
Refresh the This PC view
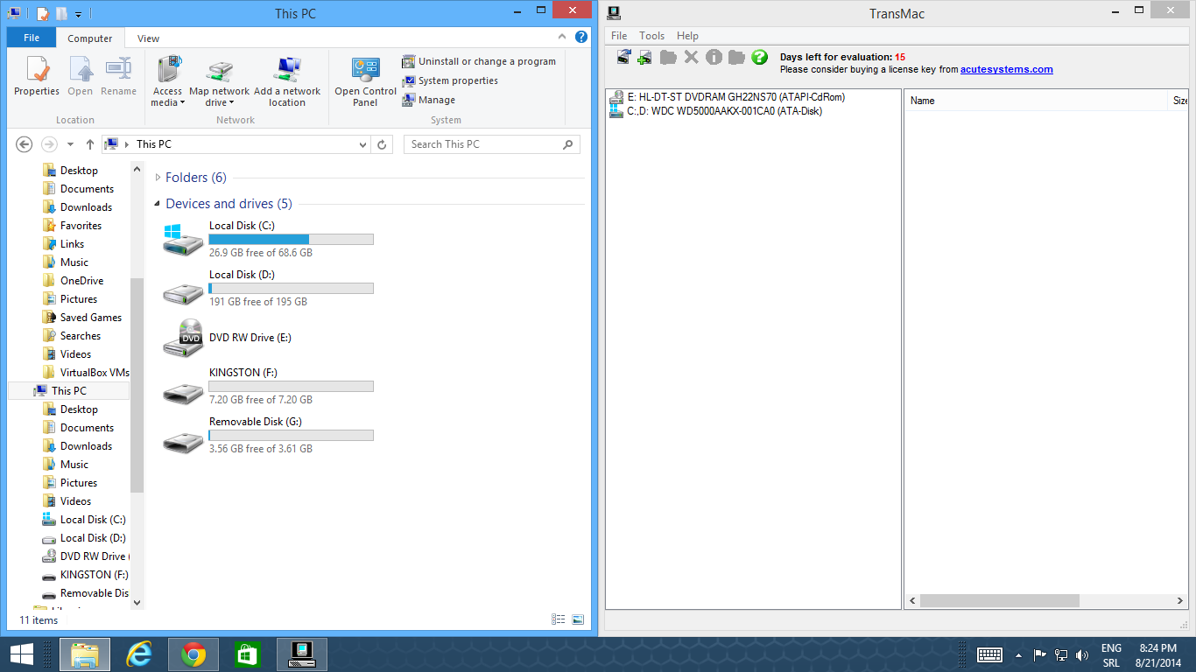tap(382, 144)
